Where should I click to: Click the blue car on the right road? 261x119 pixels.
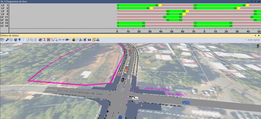click(186, 103)
